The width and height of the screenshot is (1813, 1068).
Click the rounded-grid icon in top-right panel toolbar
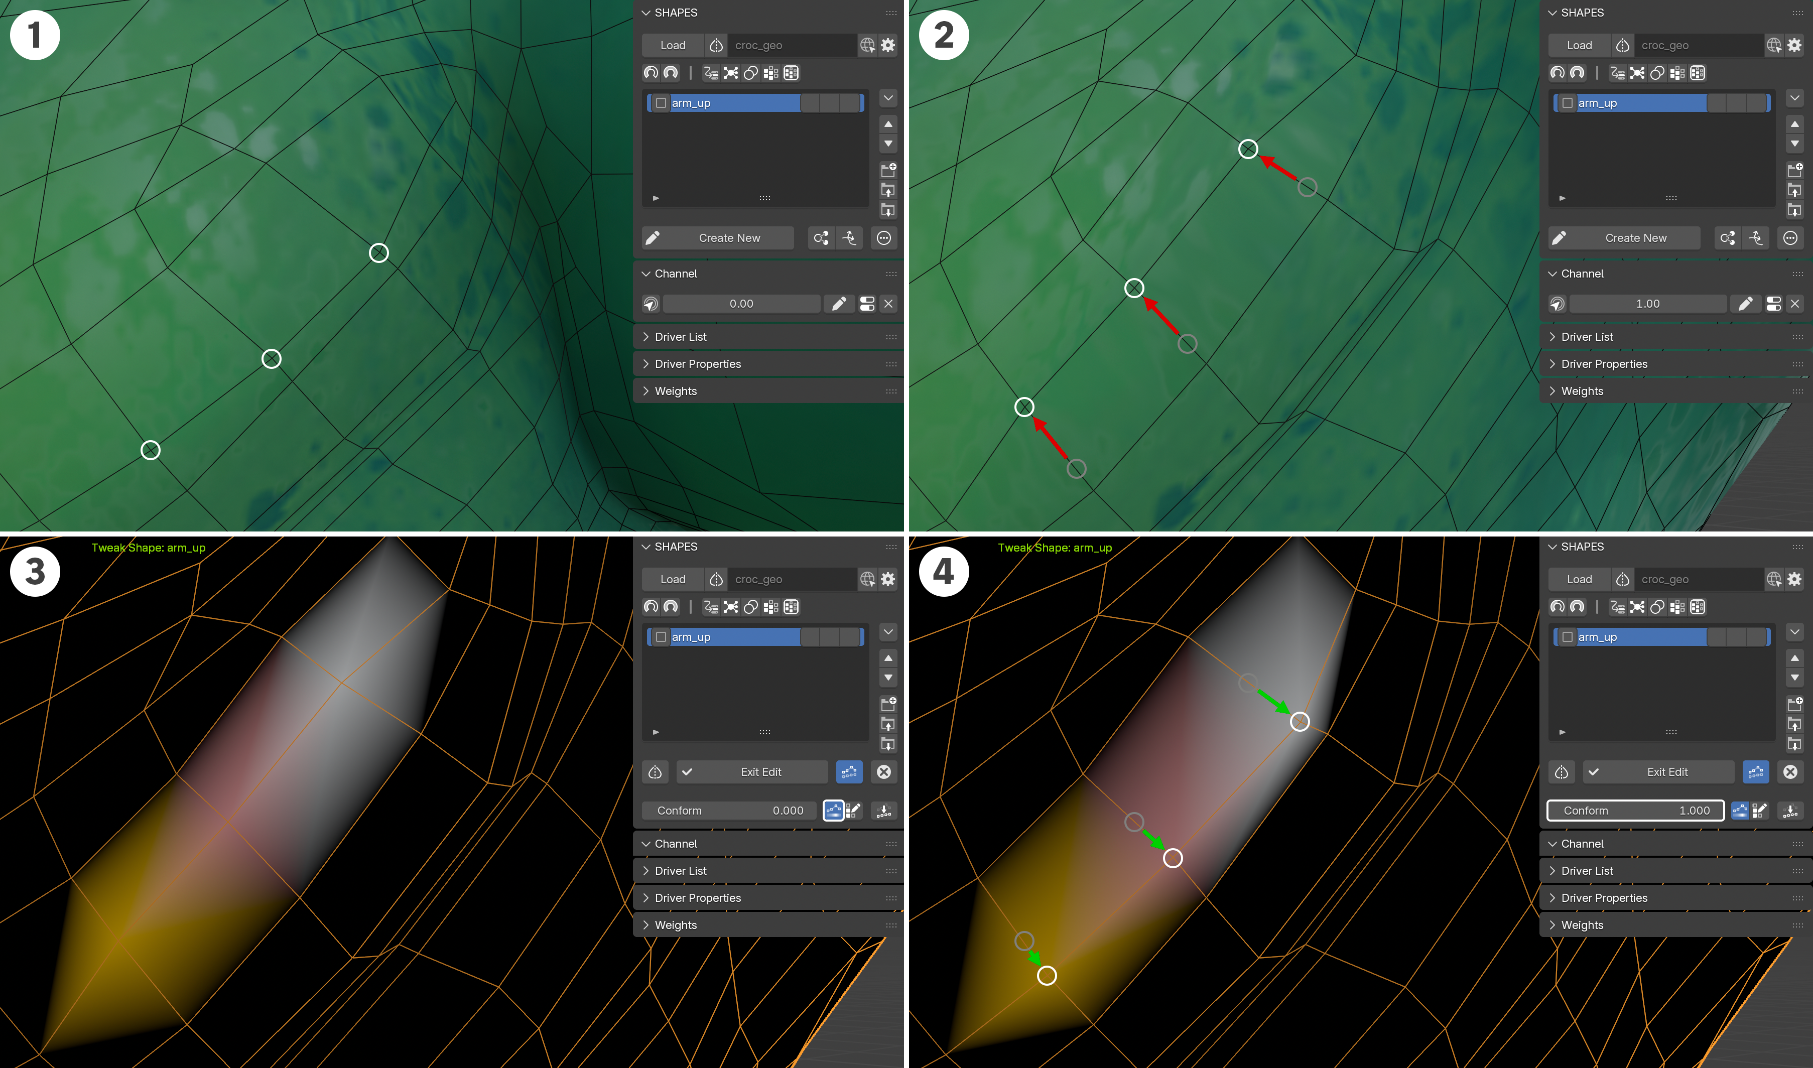(1697, 73)
